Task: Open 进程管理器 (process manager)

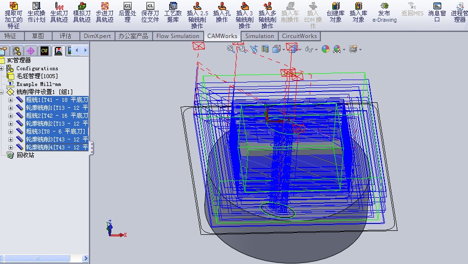Action: (x=460, y=12)
